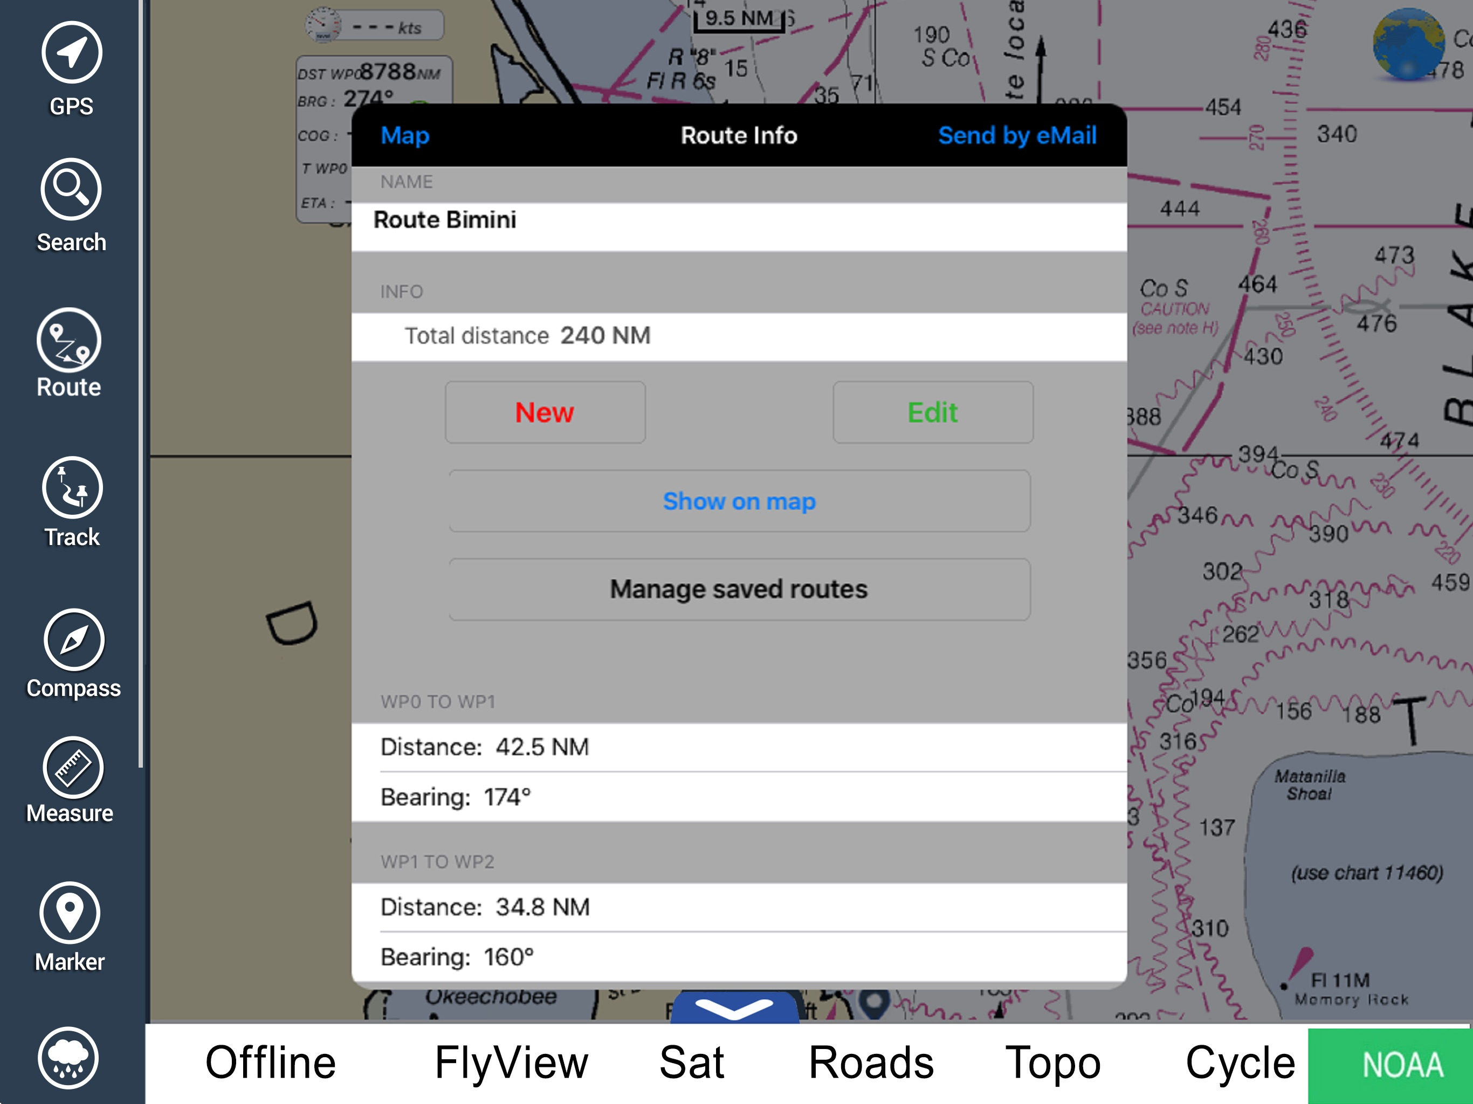Tap Send by eMail link
The width and height of the screenshot is (1473, 1104).
pyautogui.click(x=1016, y=136)
